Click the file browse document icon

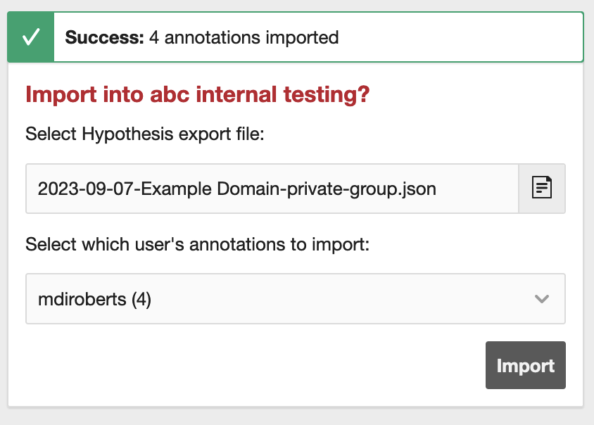tap(541, 188)
